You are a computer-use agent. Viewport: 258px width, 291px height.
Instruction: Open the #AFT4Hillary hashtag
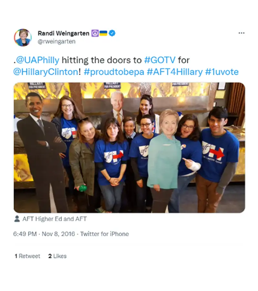(x=175, y=72)
